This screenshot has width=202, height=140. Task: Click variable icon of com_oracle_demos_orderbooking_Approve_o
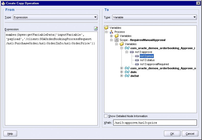point(127,68)
